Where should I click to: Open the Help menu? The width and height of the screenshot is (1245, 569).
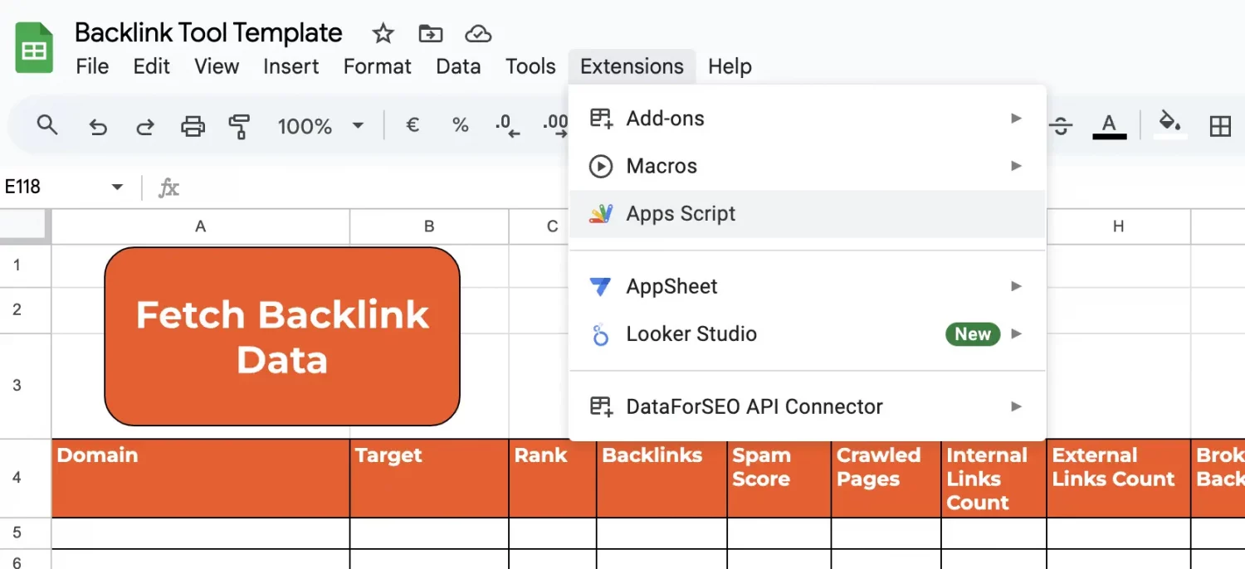tap(730, 66)
